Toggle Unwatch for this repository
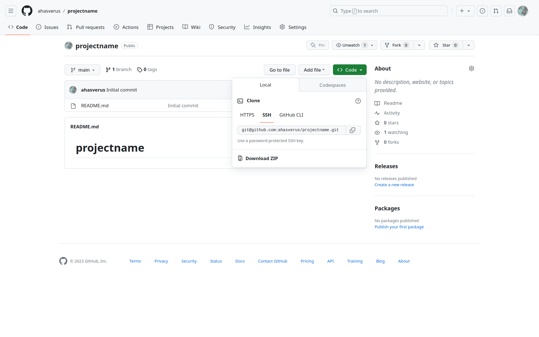This screenshot has height=337, width=539. pyautogui.click(x=351, y=45)
